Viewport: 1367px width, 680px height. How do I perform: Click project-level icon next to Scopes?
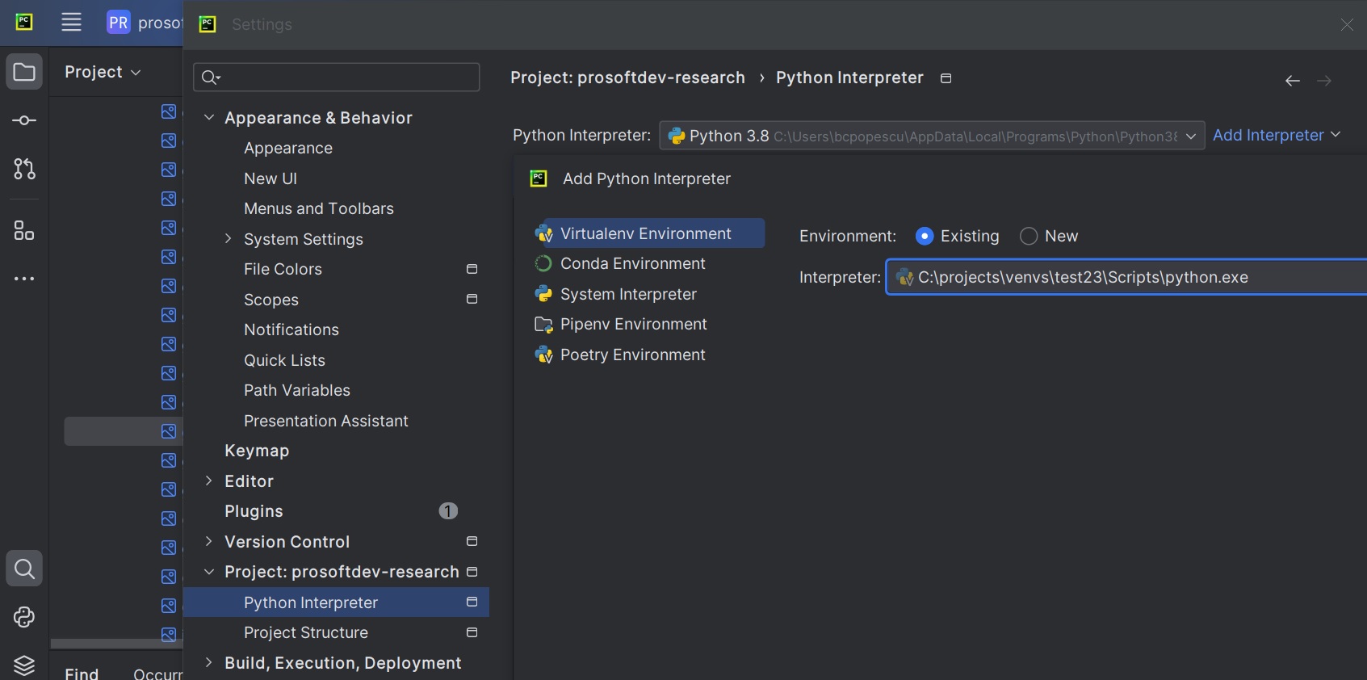click(x=472, y=299)
